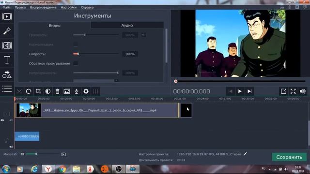Adjust the Громкость slider
Screen dimensions: 310x174
coord(96,35)
